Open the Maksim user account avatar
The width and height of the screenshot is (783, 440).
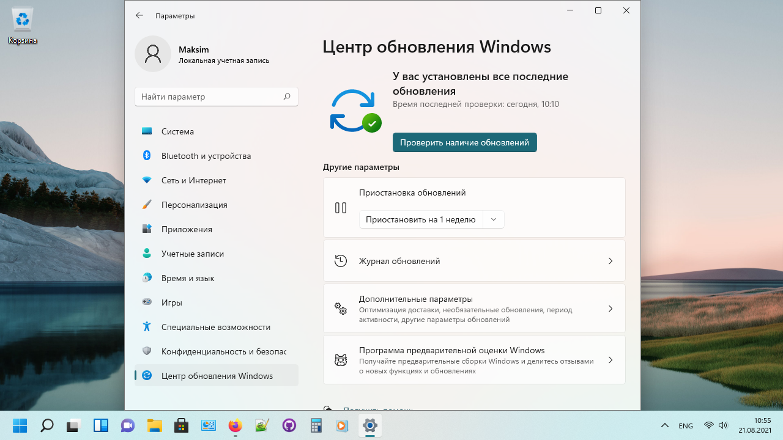pos(153,54)
